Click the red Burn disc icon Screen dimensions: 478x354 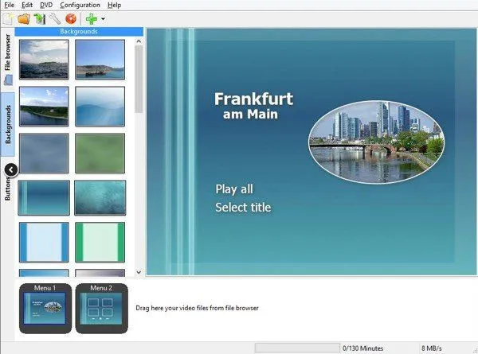[x=70, y=18]
